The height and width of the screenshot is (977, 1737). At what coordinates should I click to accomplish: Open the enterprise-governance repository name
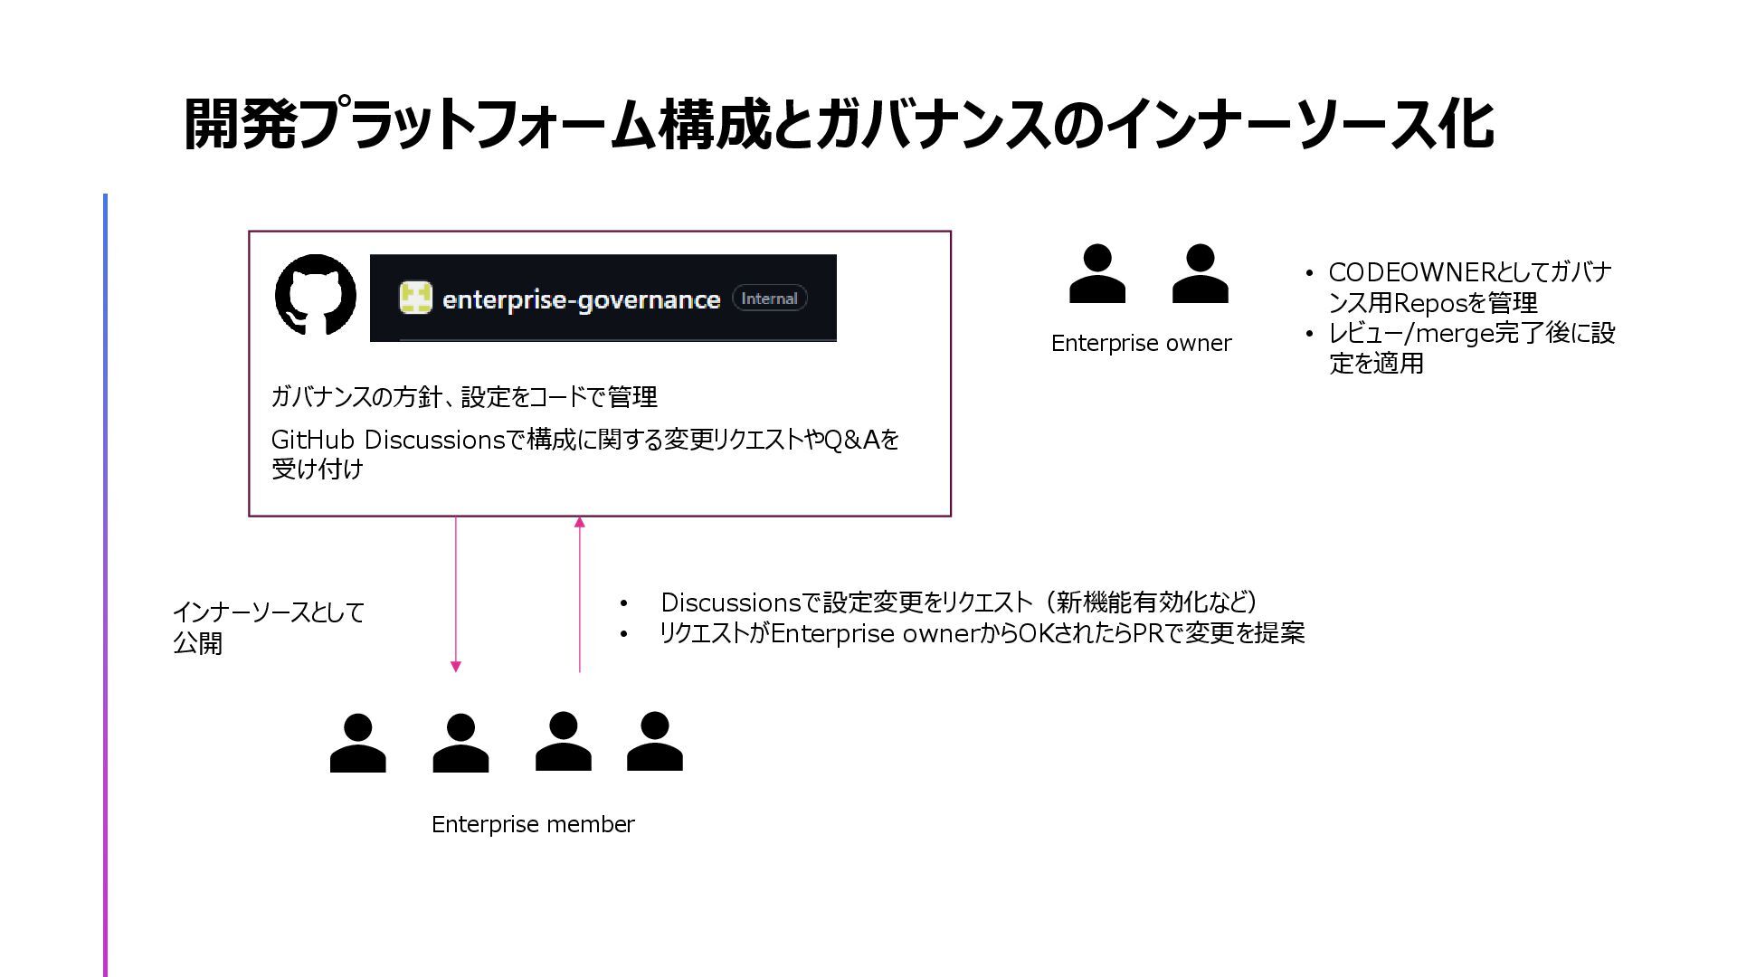point(581,299)
